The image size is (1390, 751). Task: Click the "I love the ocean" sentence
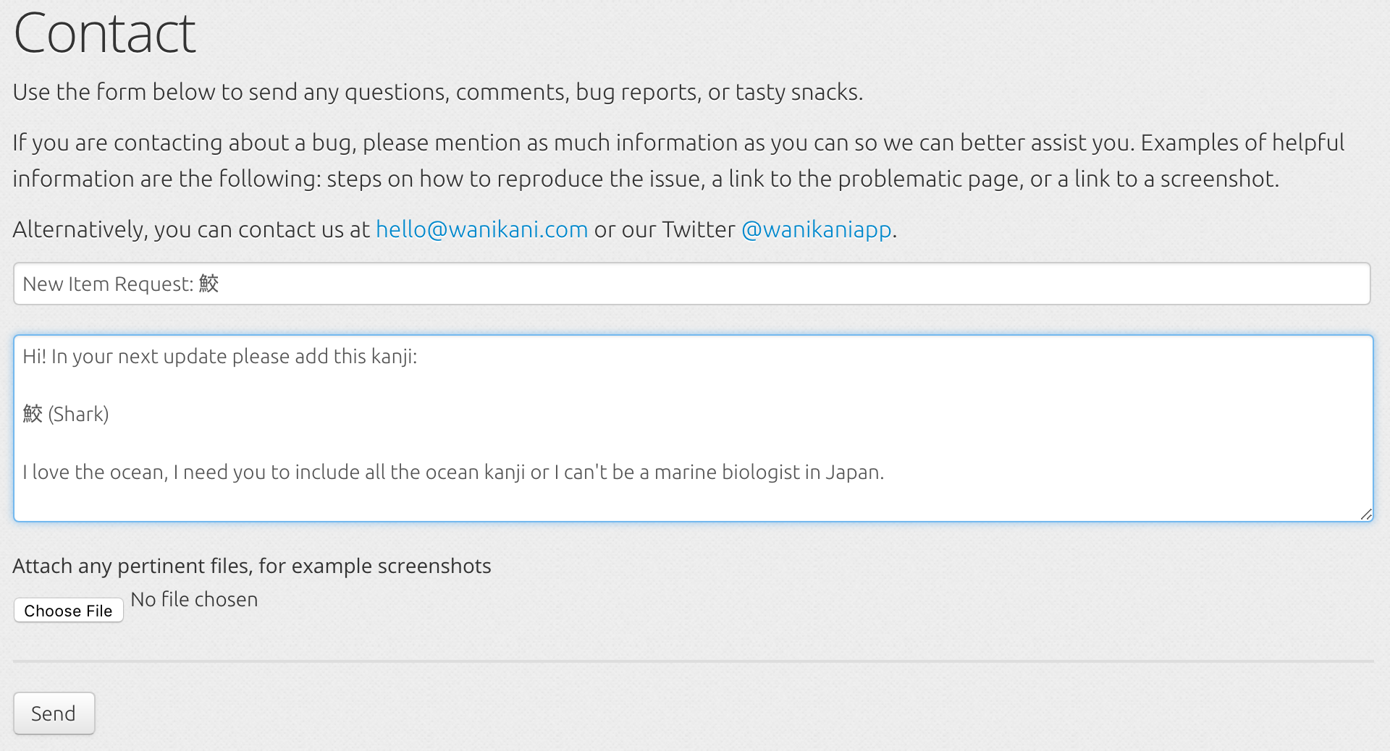click(453, 472)
